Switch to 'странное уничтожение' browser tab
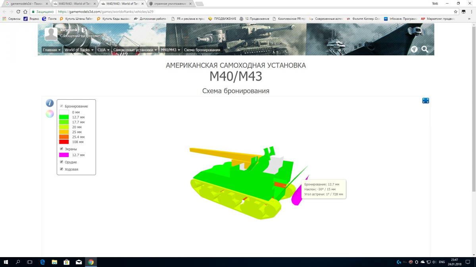 pos(170,3)
